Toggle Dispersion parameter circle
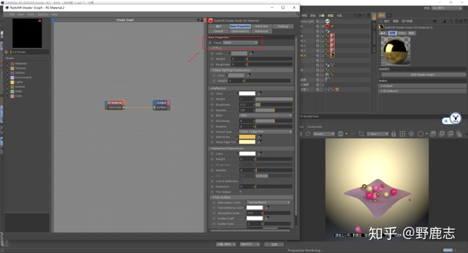The height and width of the screenshot is (253, 468). (x=212, y=187)
